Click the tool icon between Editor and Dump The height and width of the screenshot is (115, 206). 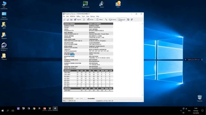pos(106,19)
